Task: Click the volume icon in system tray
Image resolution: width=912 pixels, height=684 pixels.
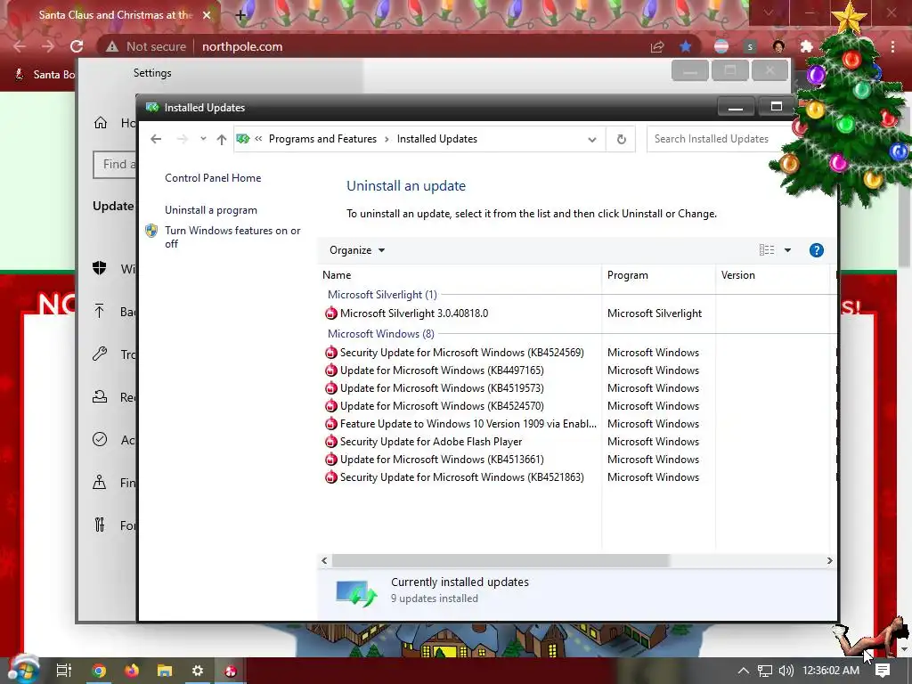Action: (786, 671)
